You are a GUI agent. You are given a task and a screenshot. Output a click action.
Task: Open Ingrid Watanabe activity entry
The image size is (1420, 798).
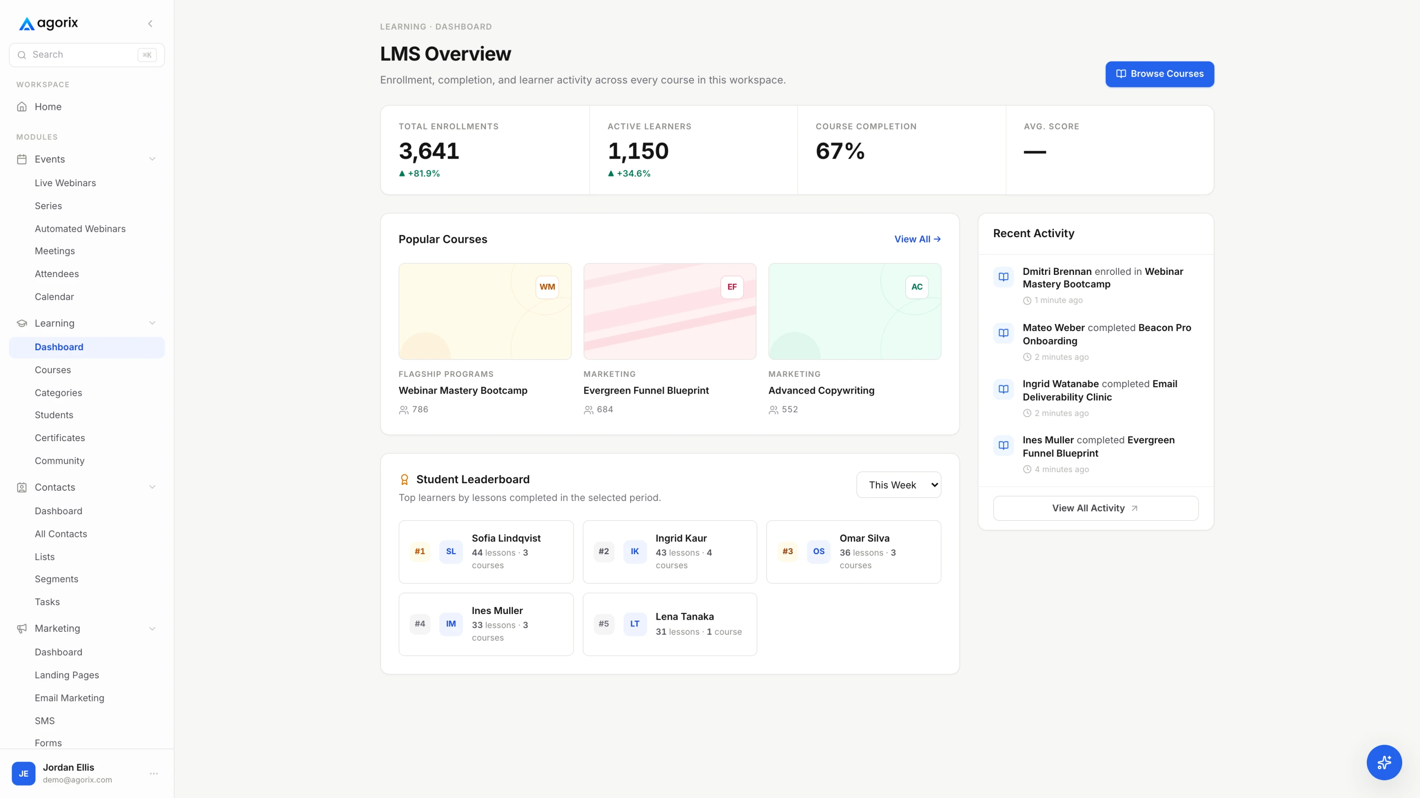(x=1095, y=398)
